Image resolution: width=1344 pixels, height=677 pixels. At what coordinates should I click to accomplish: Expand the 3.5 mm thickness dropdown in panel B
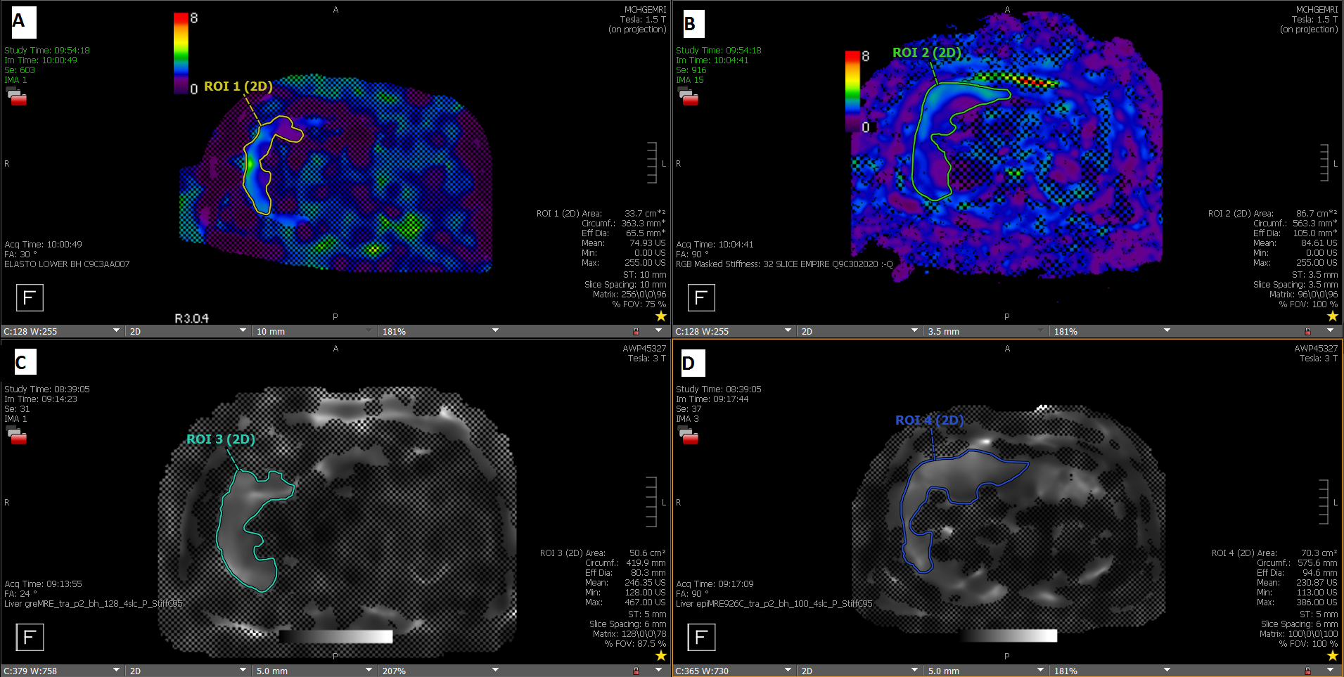[1042, 330]
